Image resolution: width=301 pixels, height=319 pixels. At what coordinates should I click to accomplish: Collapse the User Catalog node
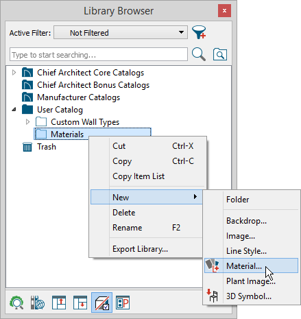point(14,110)
